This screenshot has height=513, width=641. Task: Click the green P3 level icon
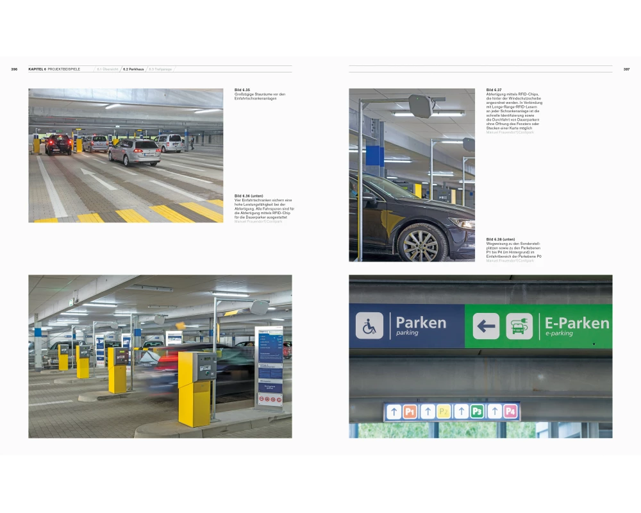pos(476,412)
